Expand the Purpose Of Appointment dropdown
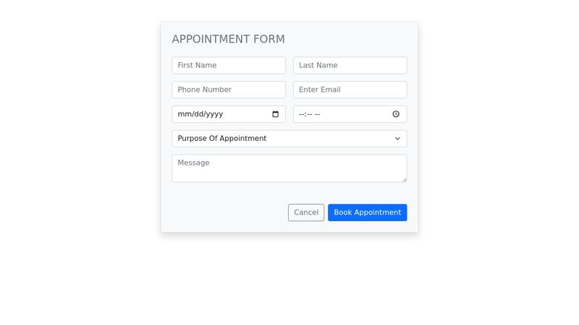Viewport: 579px width, 325px height. (289, 139)
